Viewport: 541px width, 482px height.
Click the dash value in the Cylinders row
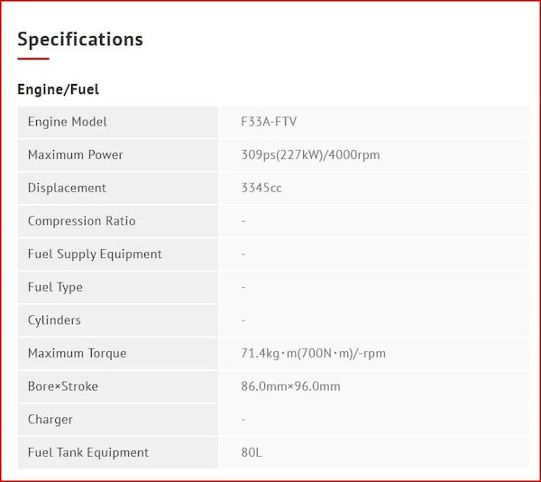pos(243,320)
